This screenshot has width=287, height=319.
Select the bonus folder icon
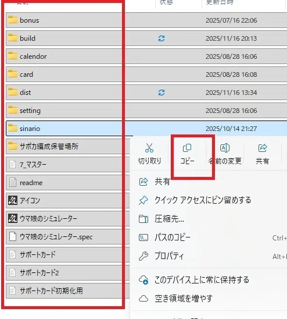(13, 20)
